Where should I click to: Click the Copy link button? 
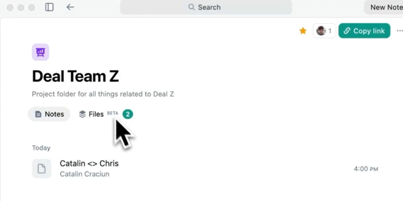pos(364,31)
